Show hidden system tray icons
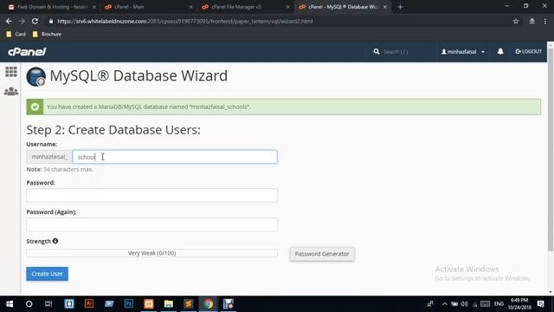This screenshot has height=312, width=554. (x=444, y=304)
